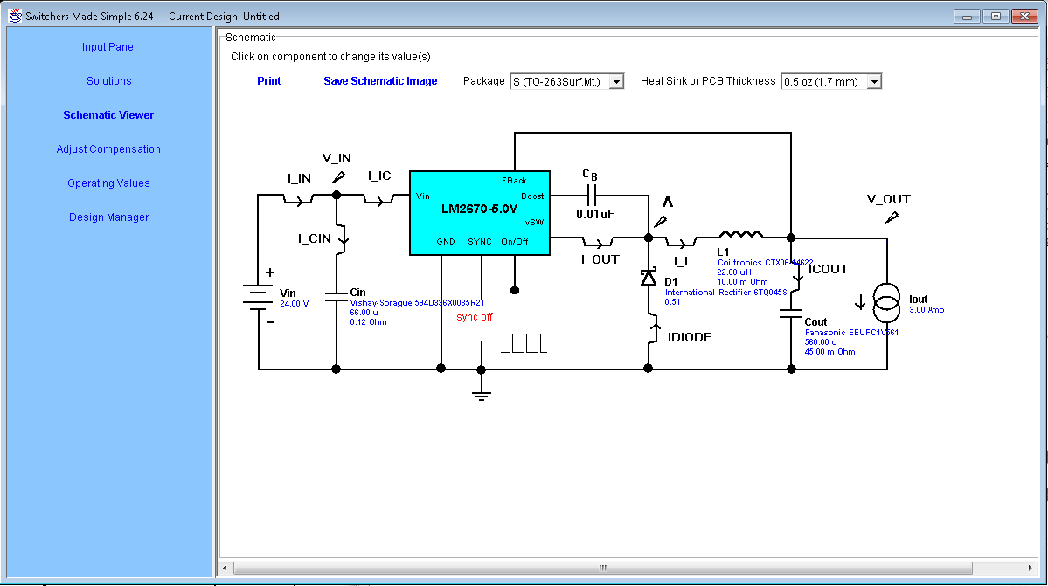Click the Vin 24.00 V value

[x=294, y=304]
